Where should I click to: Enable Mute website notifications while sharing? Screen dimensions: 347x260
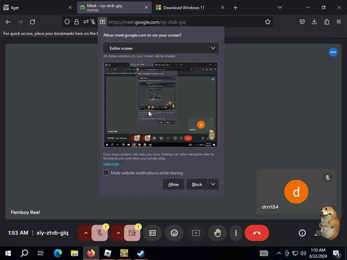click(x=106, y=173)
